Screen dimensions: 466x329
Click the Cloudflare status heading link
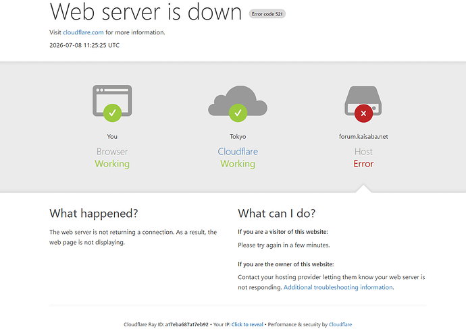coord(238,152)
